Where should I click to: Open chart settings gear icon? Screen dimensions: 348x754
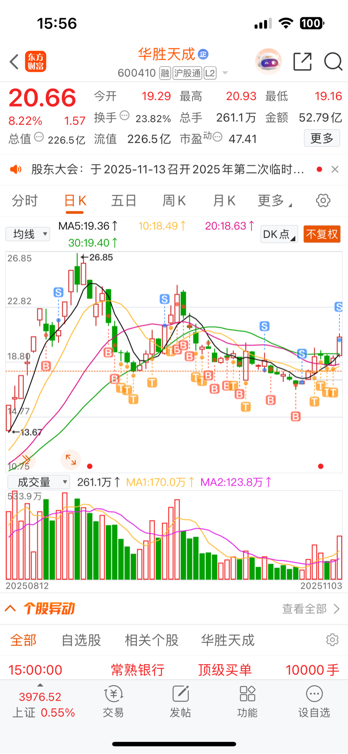(323, 200)
